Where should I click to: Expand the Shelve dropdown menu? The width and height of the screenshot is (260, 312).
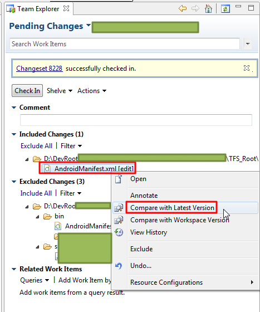[60, 91]
